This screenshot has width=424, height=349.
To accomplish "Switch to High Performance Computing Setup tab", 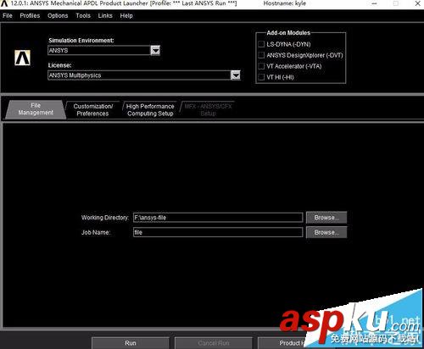I will (150, 110).
